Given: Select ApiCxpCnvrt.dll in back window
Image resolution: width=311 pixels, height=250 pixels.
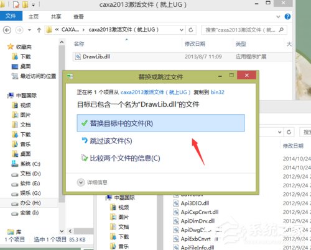Looking at the screenshot, I should pyautogui.click(x=196, y=212).
